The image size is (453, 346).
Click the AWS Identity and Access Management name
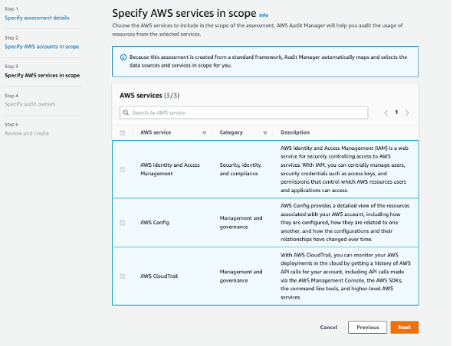coord(170,169)
